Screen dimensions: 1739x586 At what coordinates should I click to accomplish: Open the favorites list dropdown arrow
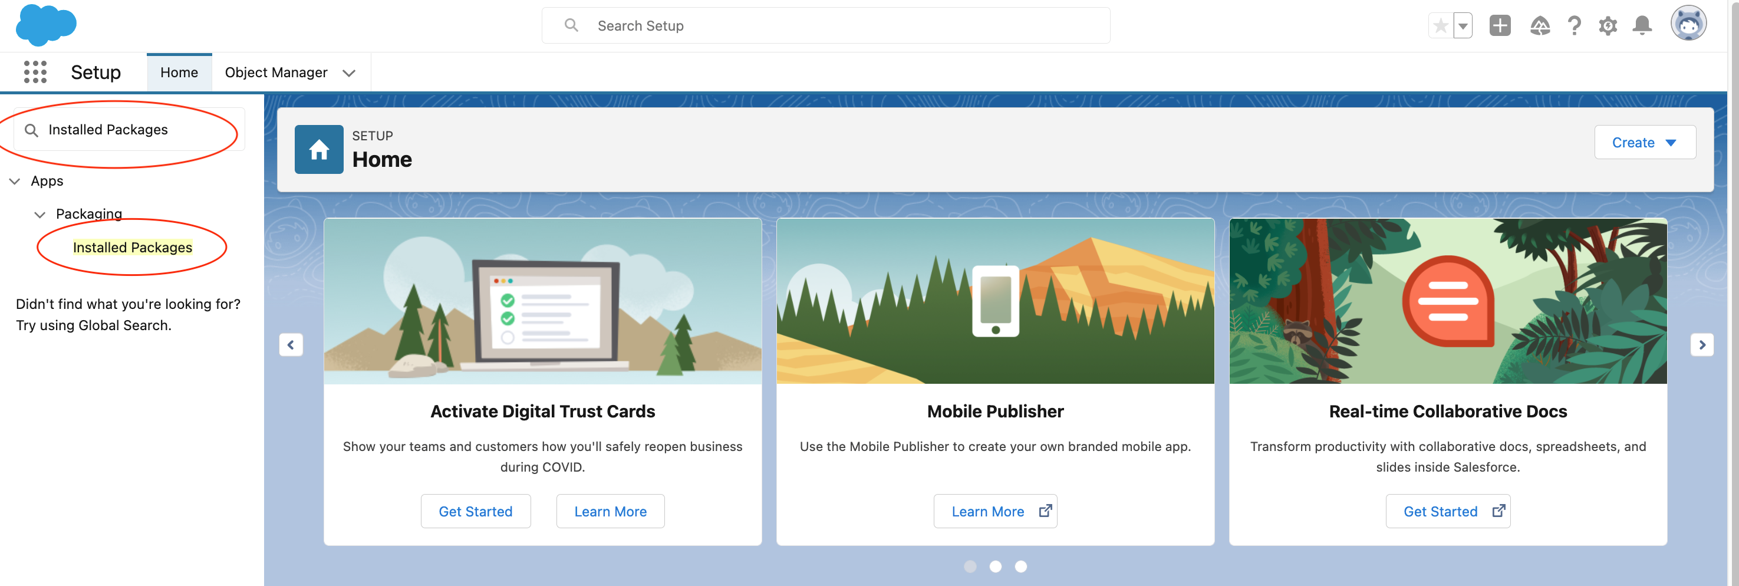(1462, 26)
